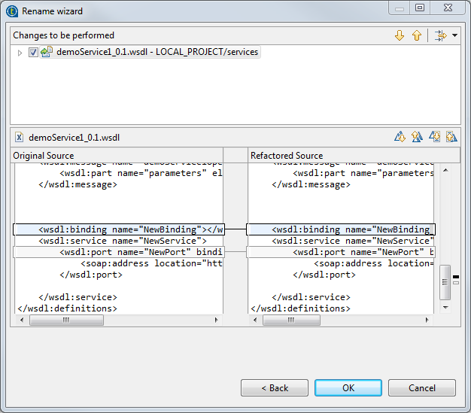Click the filter changes icon

(440, 35)
